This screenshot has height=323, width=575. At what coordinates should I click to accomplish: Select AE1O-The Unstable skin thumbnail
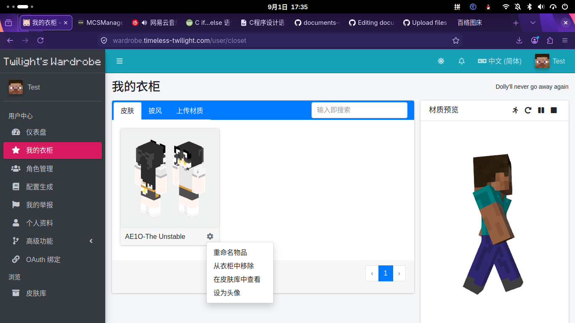(x=170, y=178)
